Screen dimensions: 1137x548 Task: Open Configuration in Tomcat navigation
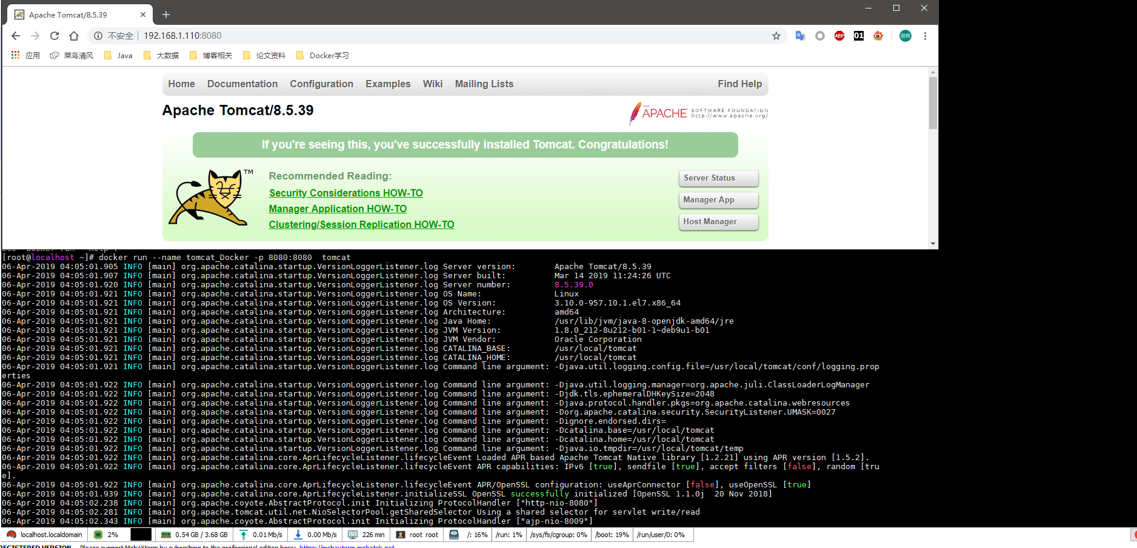click(321, 84)
